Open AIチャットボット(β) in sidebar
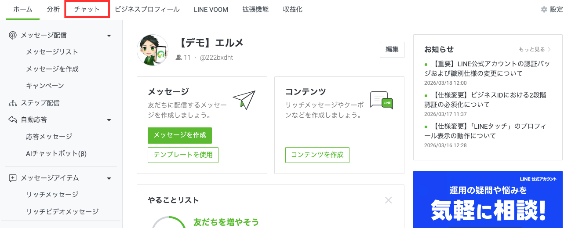 [x=56, y=154]
